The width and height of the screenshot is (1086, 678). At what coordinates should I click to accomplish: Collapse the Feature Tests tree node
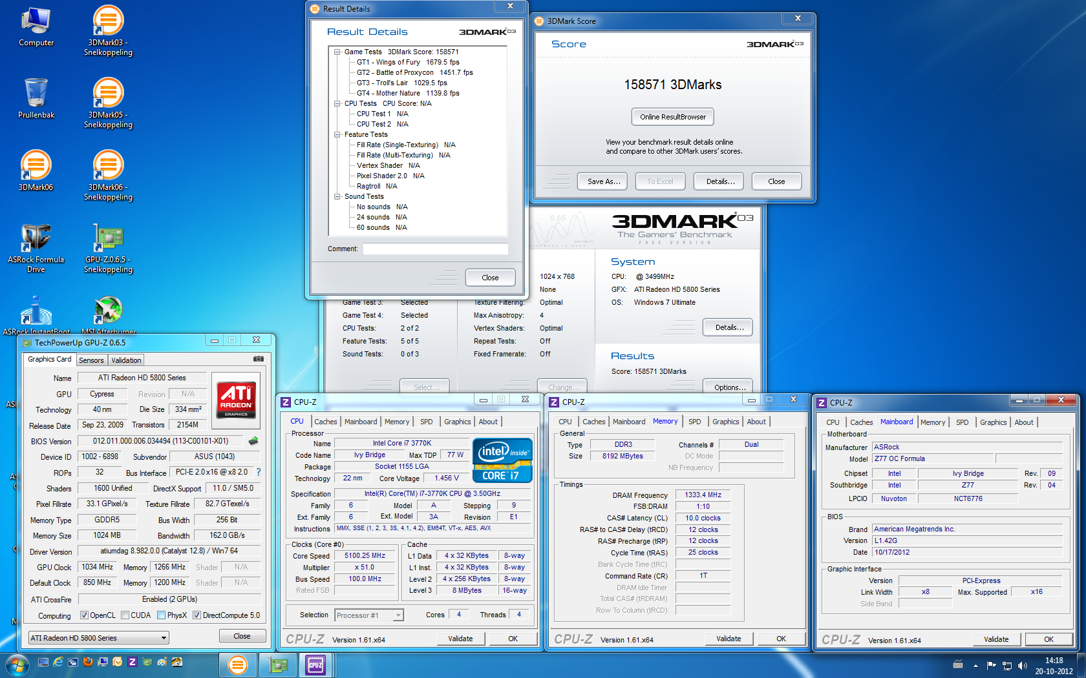[337, 134]
